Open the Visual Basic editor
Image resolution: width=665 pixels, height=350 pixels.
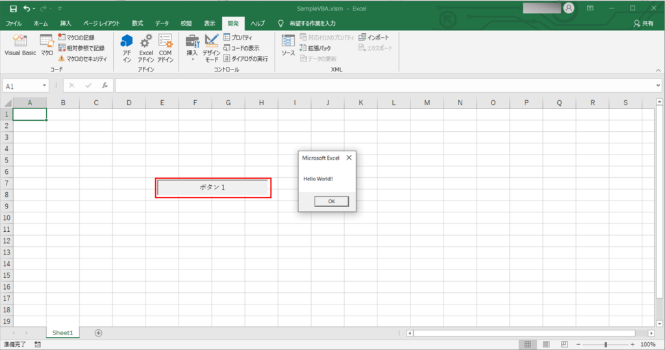[20, 45]
